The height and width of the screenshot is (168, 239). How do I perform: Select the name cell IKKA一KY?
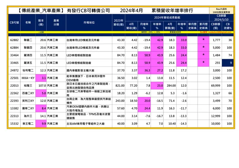coord(28,78)
